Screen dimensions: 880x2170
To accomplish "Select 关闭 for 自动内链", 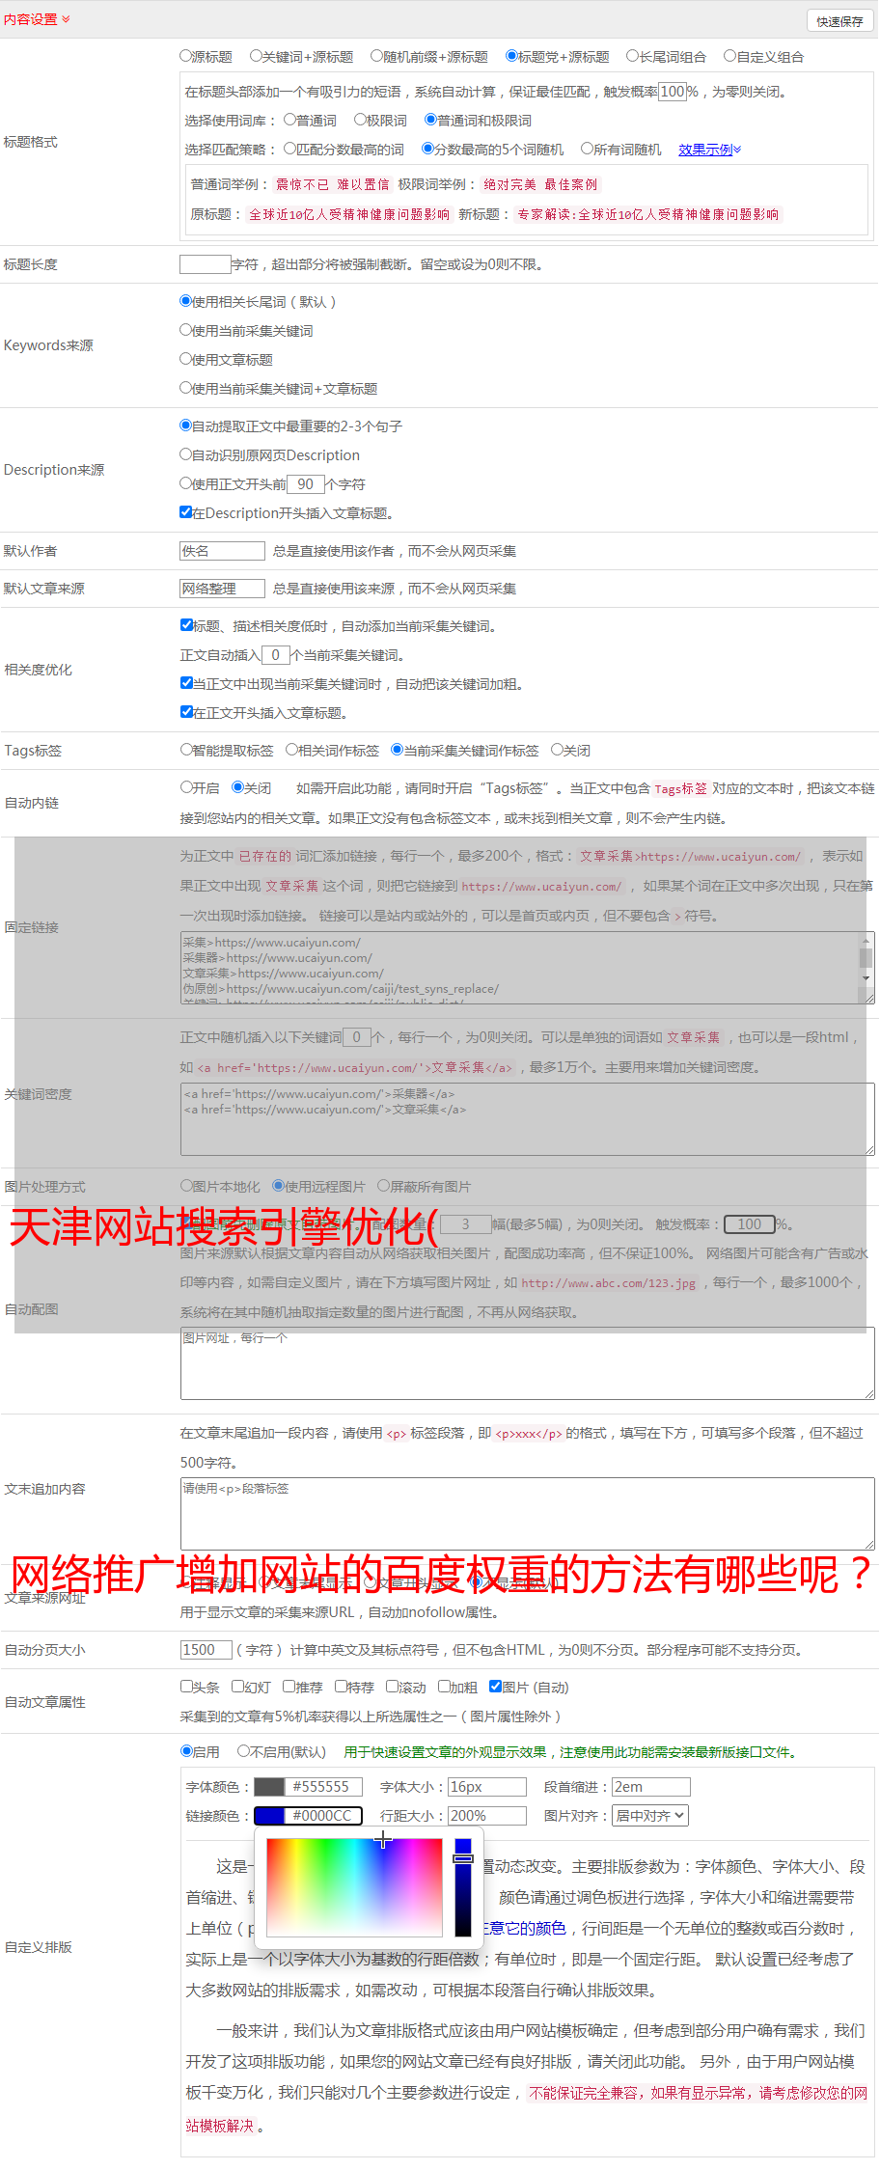I will click(237, 787).
